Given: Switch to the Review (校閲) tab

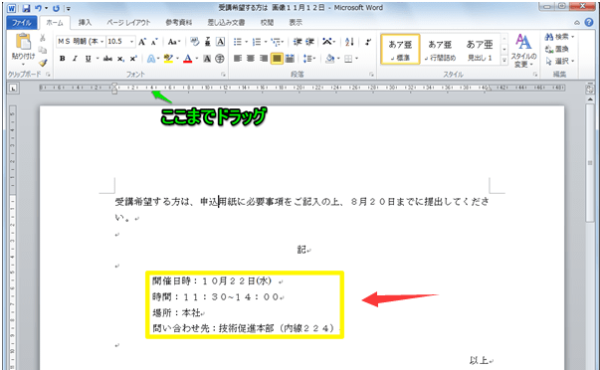Looking at the screenshot, I should (x=267, y=23).
